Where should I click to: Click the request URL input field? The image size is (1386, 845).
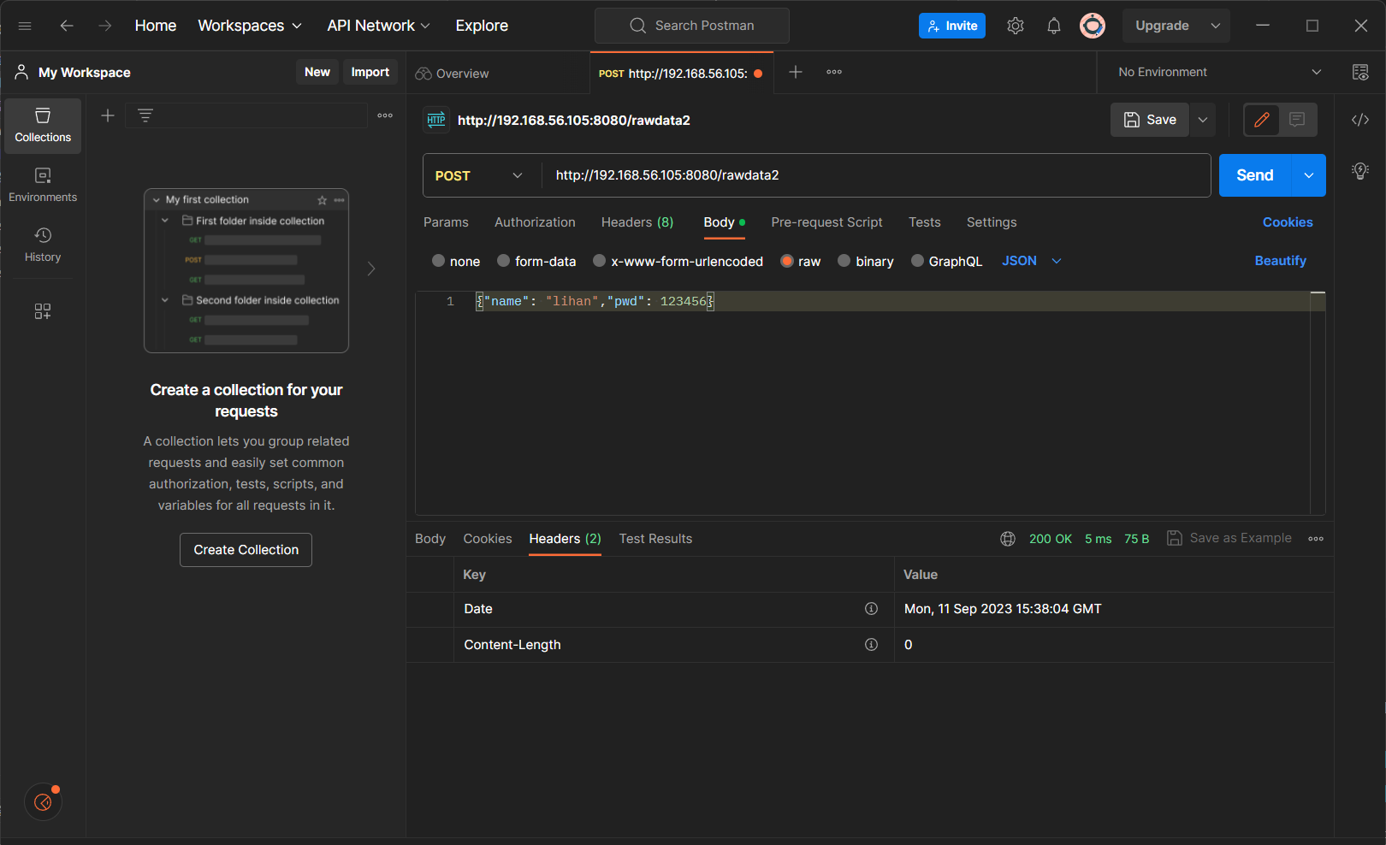coord(876,175)
